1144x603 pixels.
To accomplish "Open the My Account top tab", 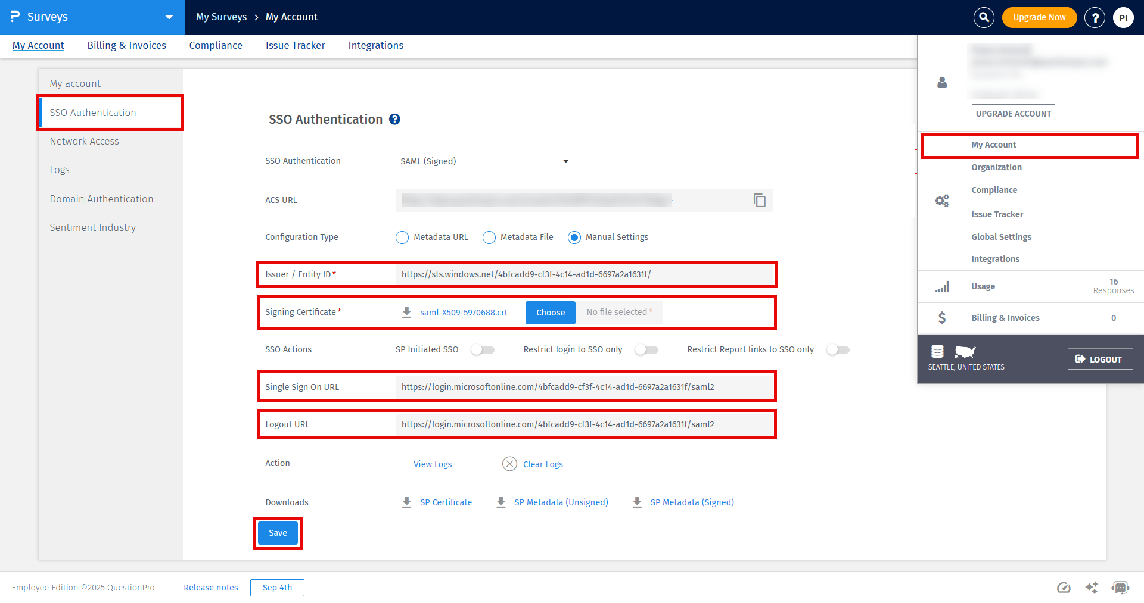I will (x=38, y=45).
